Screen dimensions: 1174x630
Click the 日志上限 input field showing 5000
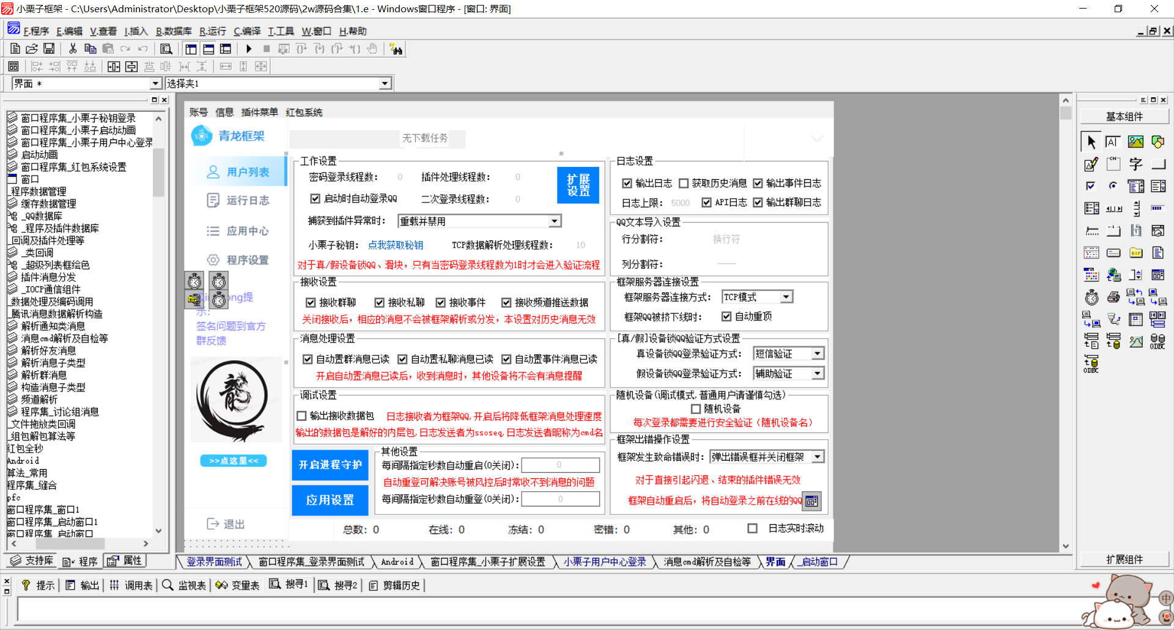click(x=680, y=202)
